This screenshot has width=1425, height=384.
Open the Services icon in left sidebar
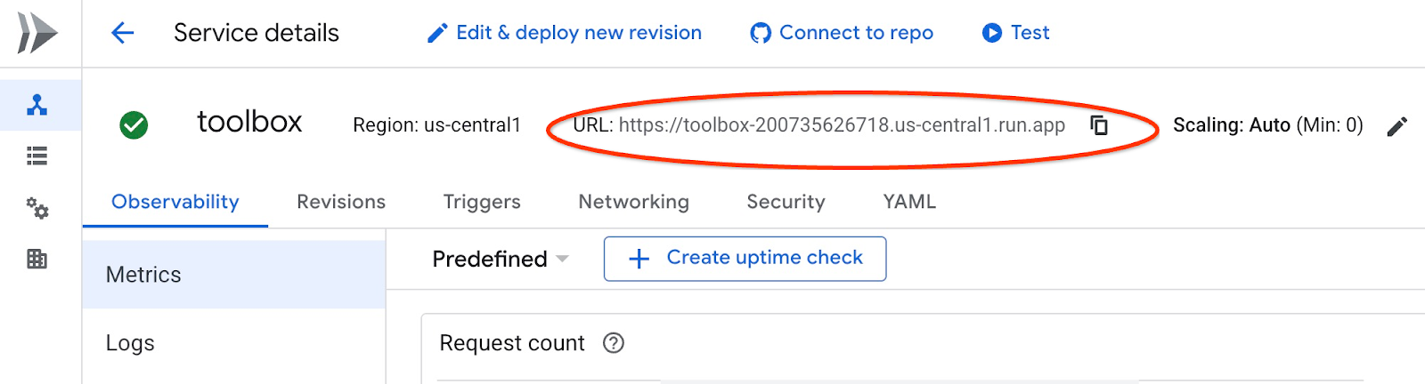pyautogui.click(x=37, y=106)
